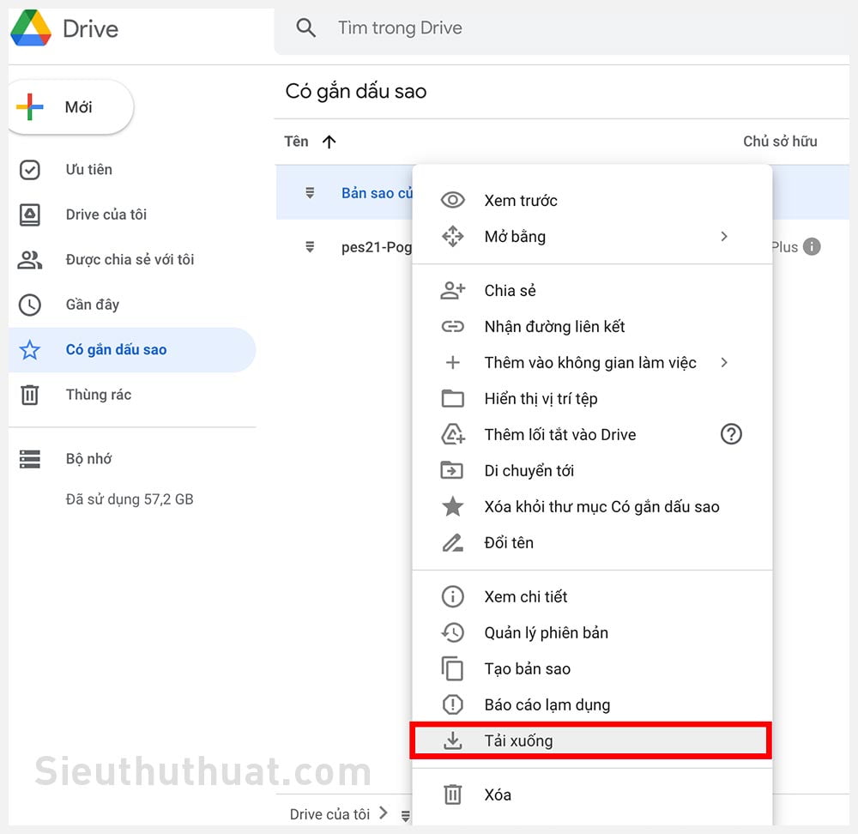Viewport: 858px width, 834px height.
Task: Choose Di chuyển tới from menu
Action: pyautogui.click(x=591, y=471)
